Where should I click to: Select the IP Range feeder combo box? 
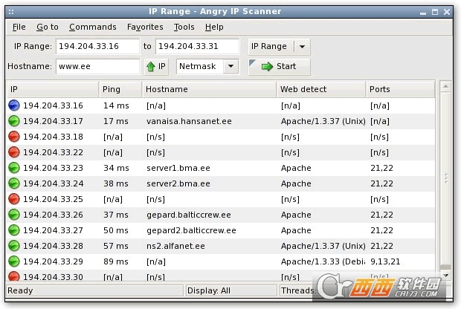(279, 46)
